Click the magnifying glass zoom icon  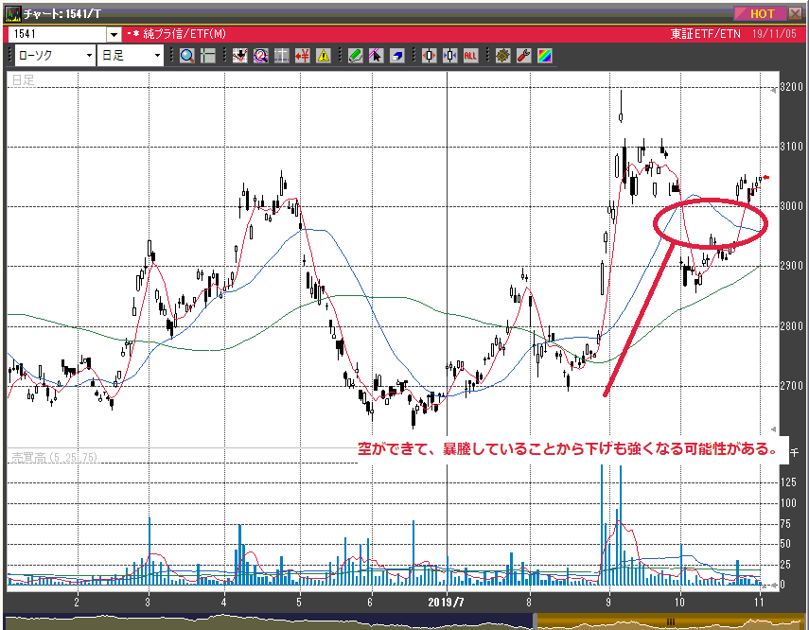coord(186,55)
